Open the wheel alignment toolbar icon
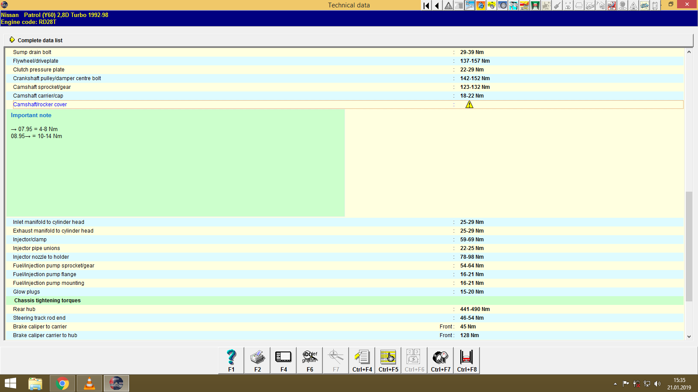The height and width of the screenshot is (392, 698). [x=502, y=6]
